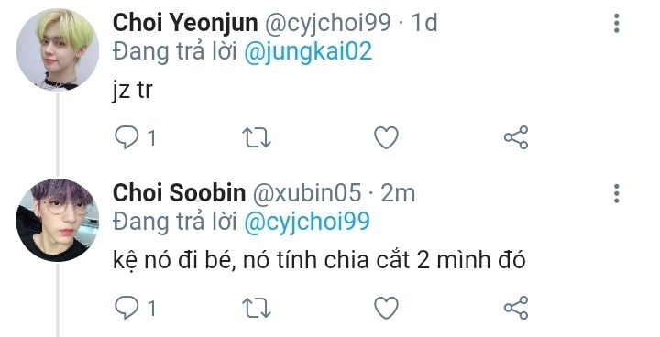Open Choi Yeonjun's profile by display name
This screenshot has width=660, height=337.
click(185, 23)
